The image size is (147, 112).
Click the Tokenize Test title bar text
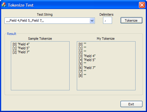(x=21, y=5)
